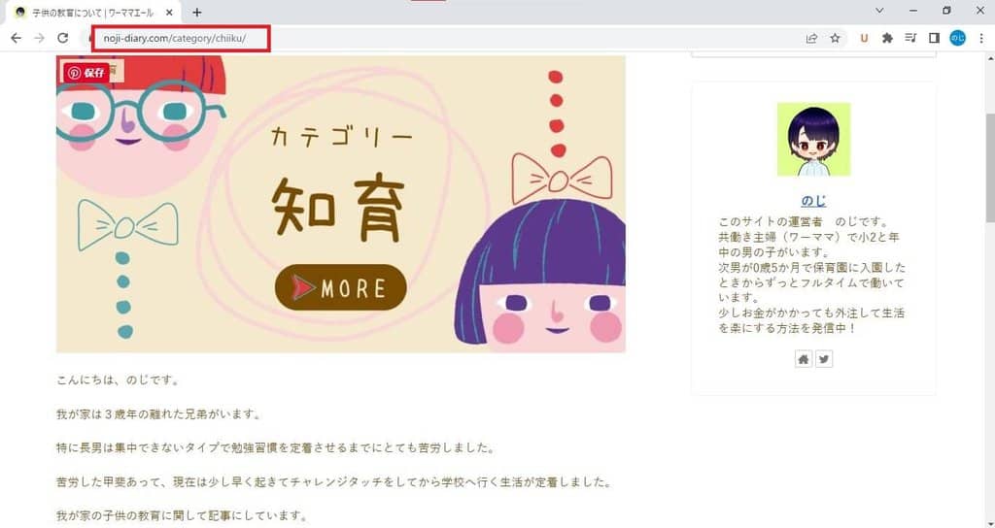The height and width of the screenshot is (528, 995).
Task: Toggle the browser side panel
Action: click(934, 39)
